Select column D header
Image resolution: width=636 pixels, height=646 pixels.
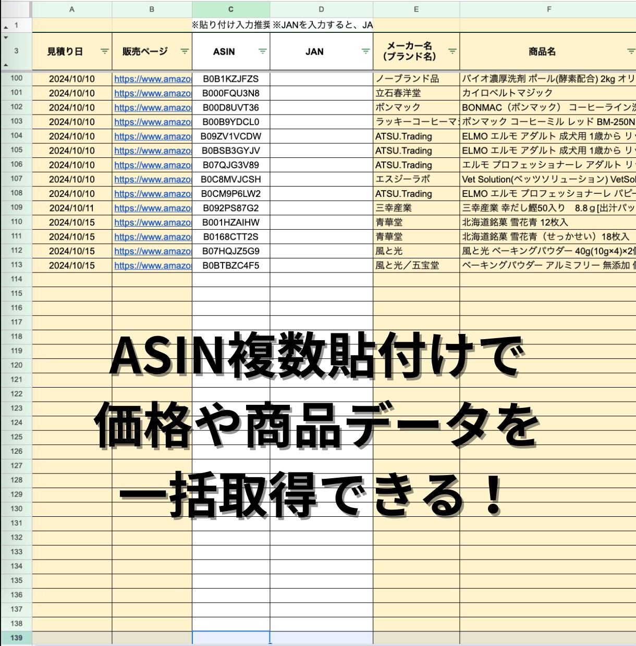pyautogui.click(x=321, y=9)
